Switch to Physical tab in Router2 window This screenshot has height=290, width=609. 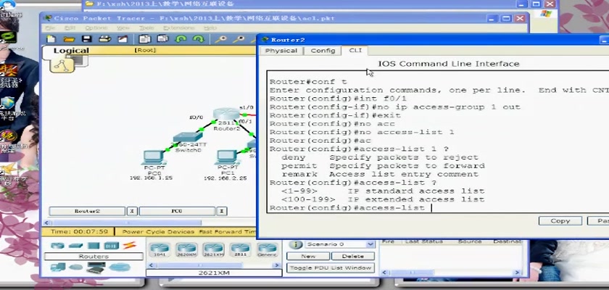coord(281,51)
